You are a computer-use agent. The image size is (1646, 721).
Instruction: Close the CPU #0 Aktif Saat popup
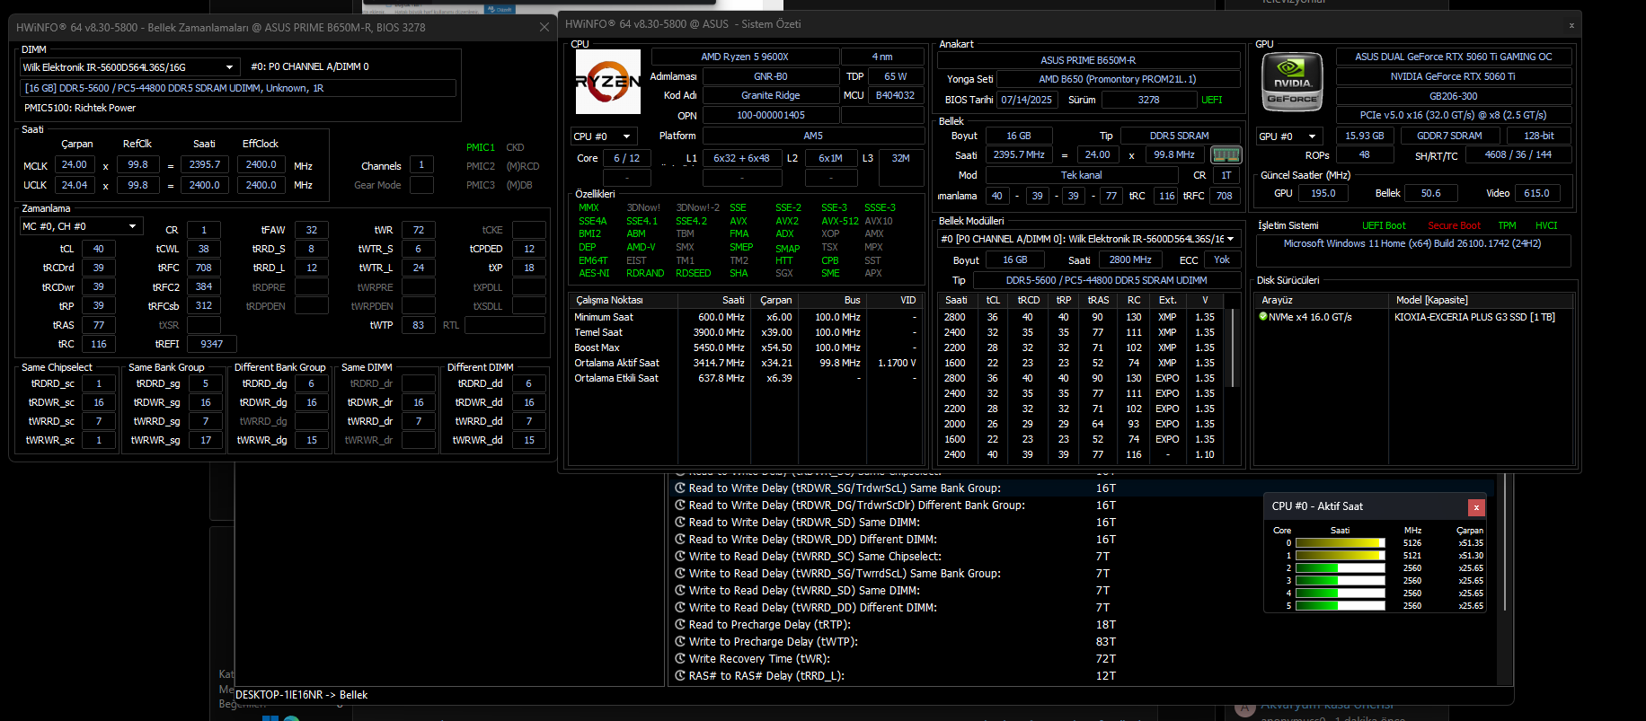coord(1476,507)
